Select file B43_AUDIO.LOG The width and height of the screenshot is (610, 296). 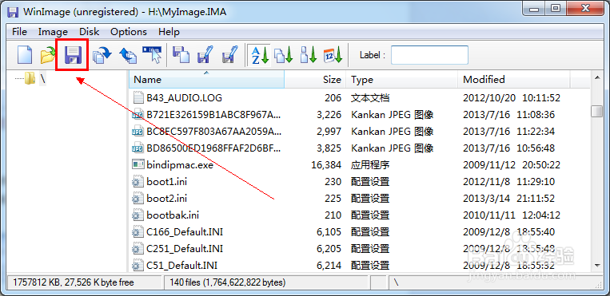pos(185,98)
